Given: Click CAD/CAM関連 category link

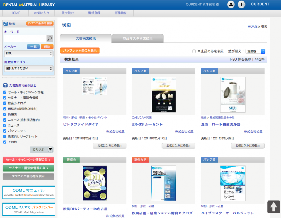Looking at the screenshot, I should tap(142, 118).
